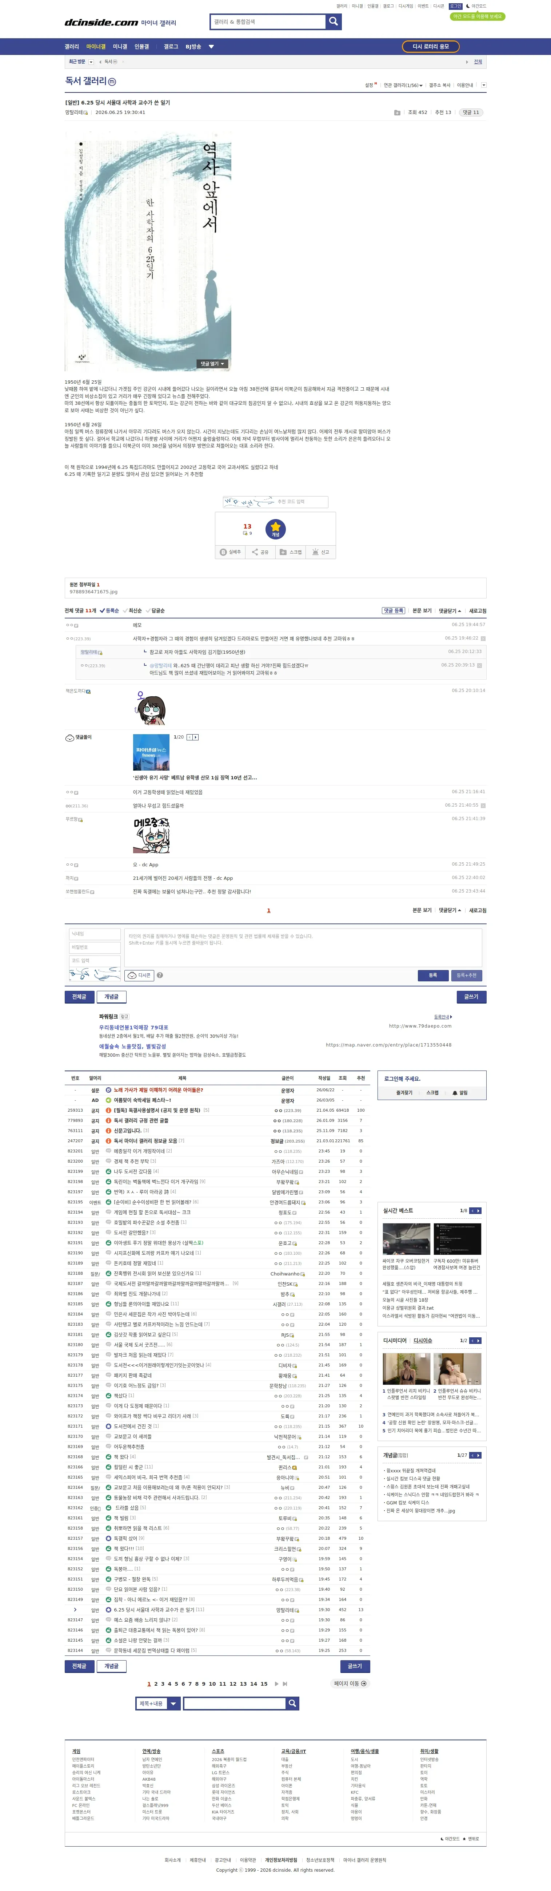Open the 갤러리 nav tab

click(72, 47)
